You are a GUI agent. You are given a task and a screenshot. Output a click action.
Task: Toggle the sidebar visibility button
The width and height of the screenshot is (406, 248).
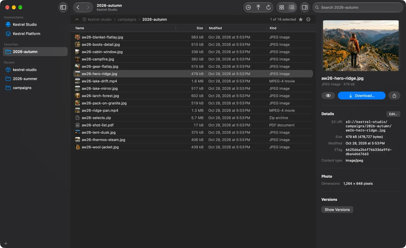point(63,7)
